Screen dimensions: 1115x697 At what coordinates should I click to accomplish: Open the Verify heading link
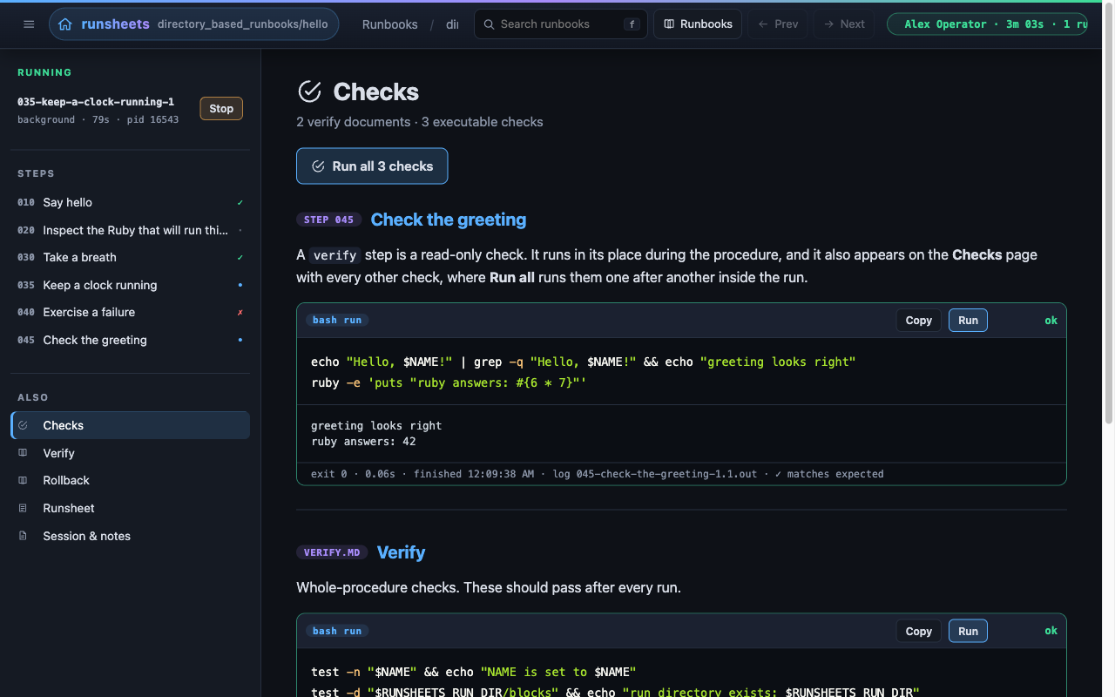[x=401, y=552]
